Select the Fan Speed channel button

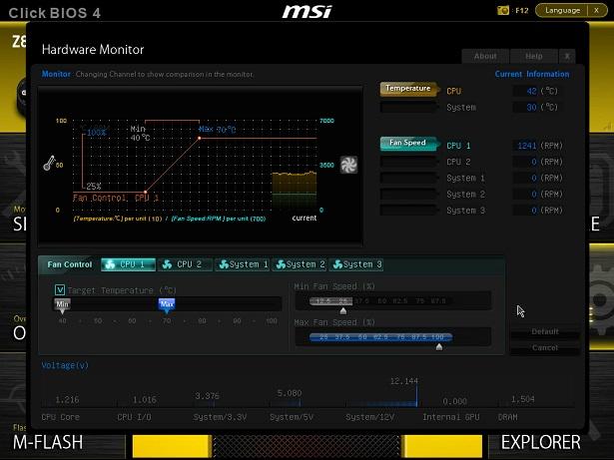(408, 144)
